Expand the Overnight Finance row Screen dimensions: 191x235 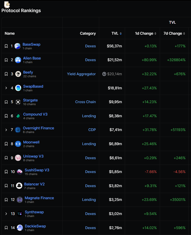point(6,130)
